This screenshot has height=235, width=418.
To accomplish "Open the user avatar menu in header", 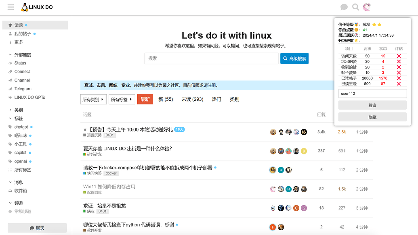I will [x=367, y=7].
